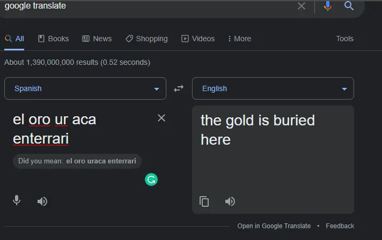Open the More search categories menu
Image resolution: width=382 pixels, height=240 pixels.
[239, 39]
